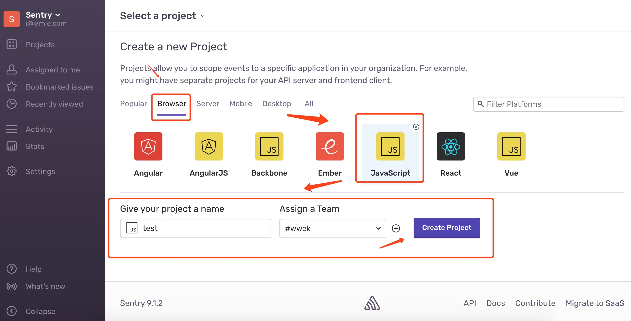Select the Vue platform icon
The width and height of the screenshot is (631, 321).
511,146
